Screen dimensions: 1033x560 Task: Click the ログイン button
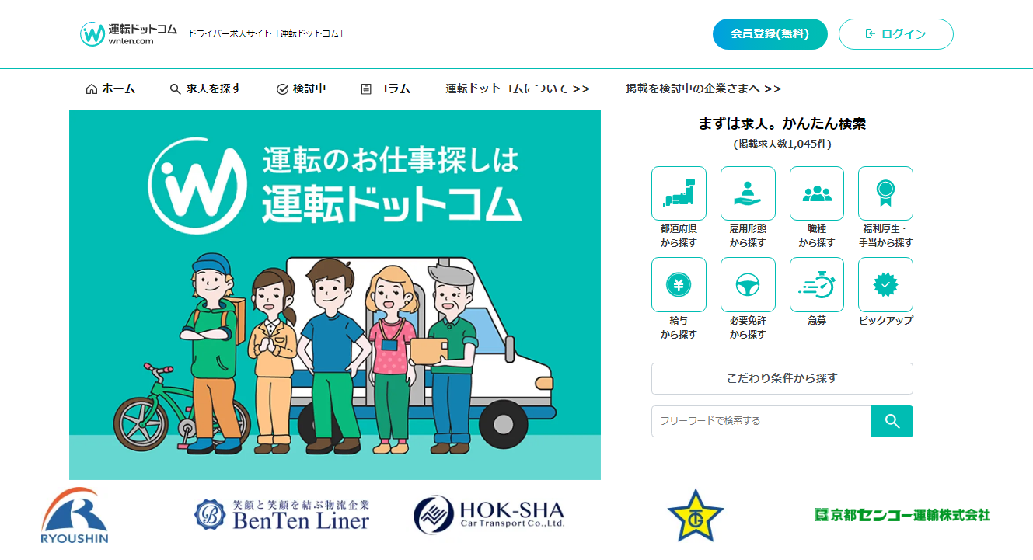896,34
